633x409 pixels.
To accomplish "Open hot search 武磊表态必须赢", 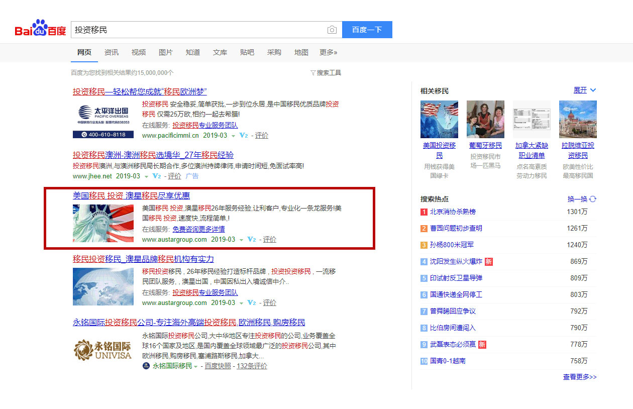I will 453,344.
